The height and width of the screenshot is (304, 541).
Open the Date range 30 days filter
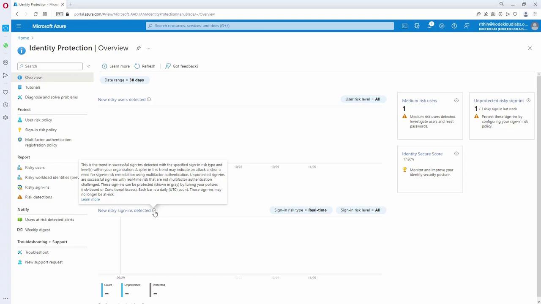(124, 80)
